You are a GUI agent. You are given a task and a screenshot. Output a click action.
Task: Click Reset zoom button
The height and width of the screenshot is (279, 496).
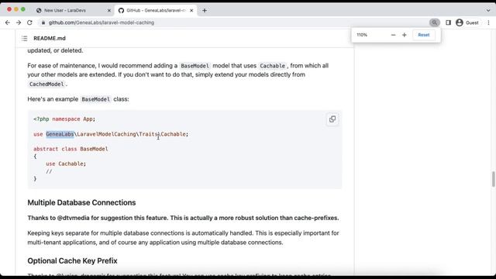coord(424,35)
